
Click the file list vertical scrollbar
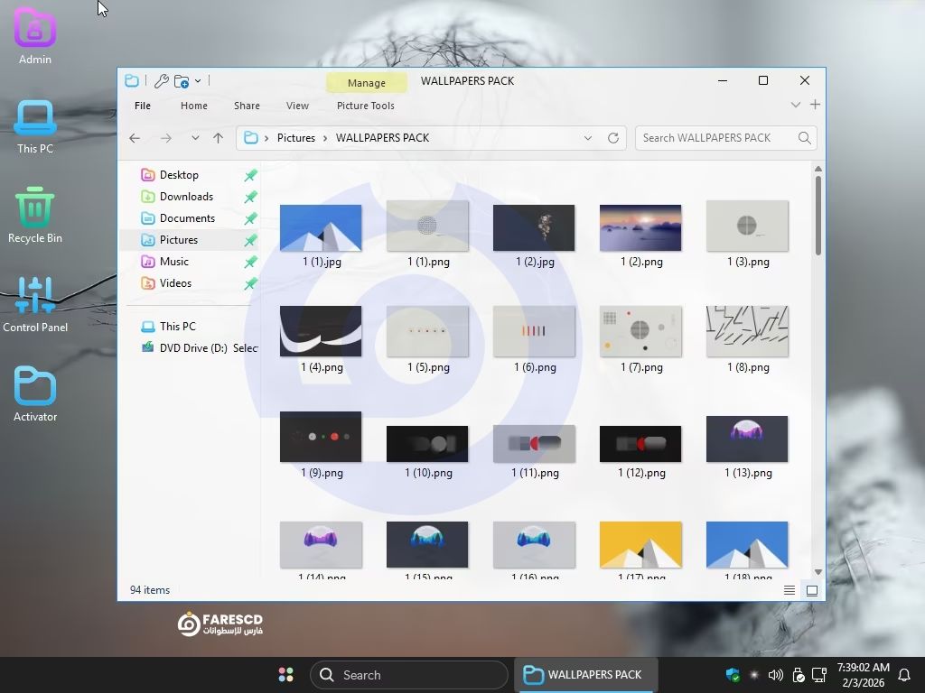pos(818,217)
